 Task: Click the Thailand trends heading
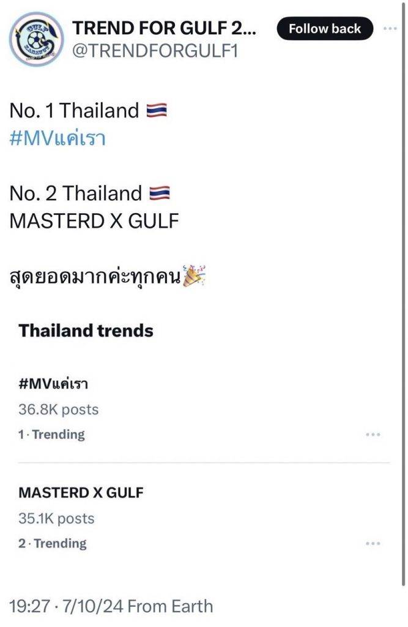pos(86,331)
